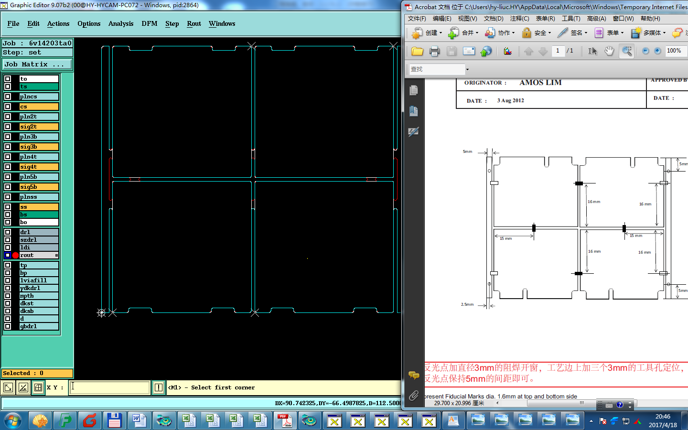
Task: Open the Analysis menu
Action: (x=121, y=23)
